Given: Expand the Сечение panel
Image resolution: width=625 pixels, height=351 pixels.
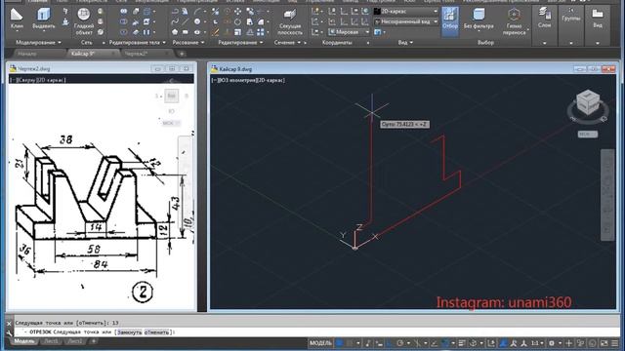Looking at the screenshot, I should click(x=287, y=42).
